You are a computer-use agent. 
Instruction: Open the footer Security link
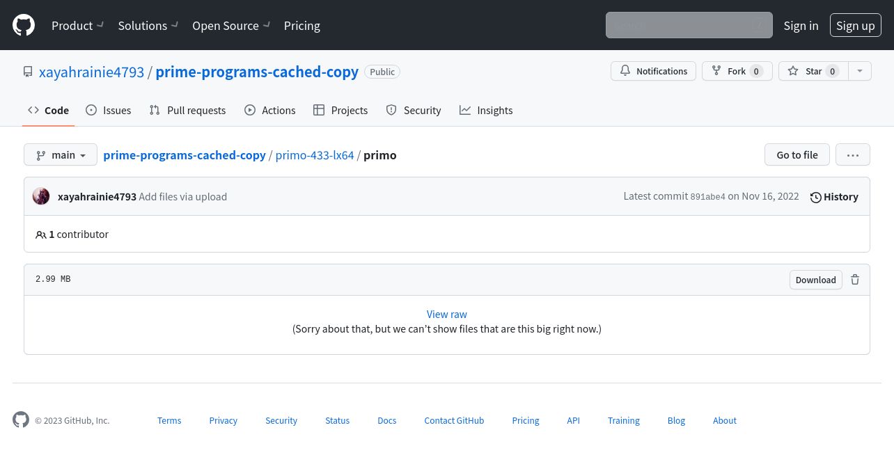pyautogui.click(x=281, y=420)
